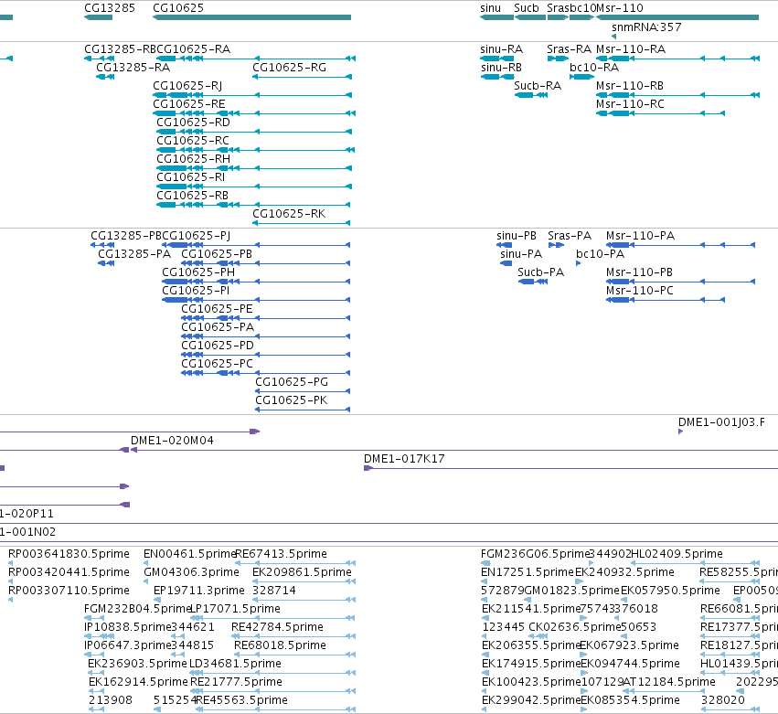Viewport: 778px width, 714px height.
Task: Select BAC clone DME1-017K17 label
Action: 404,459
